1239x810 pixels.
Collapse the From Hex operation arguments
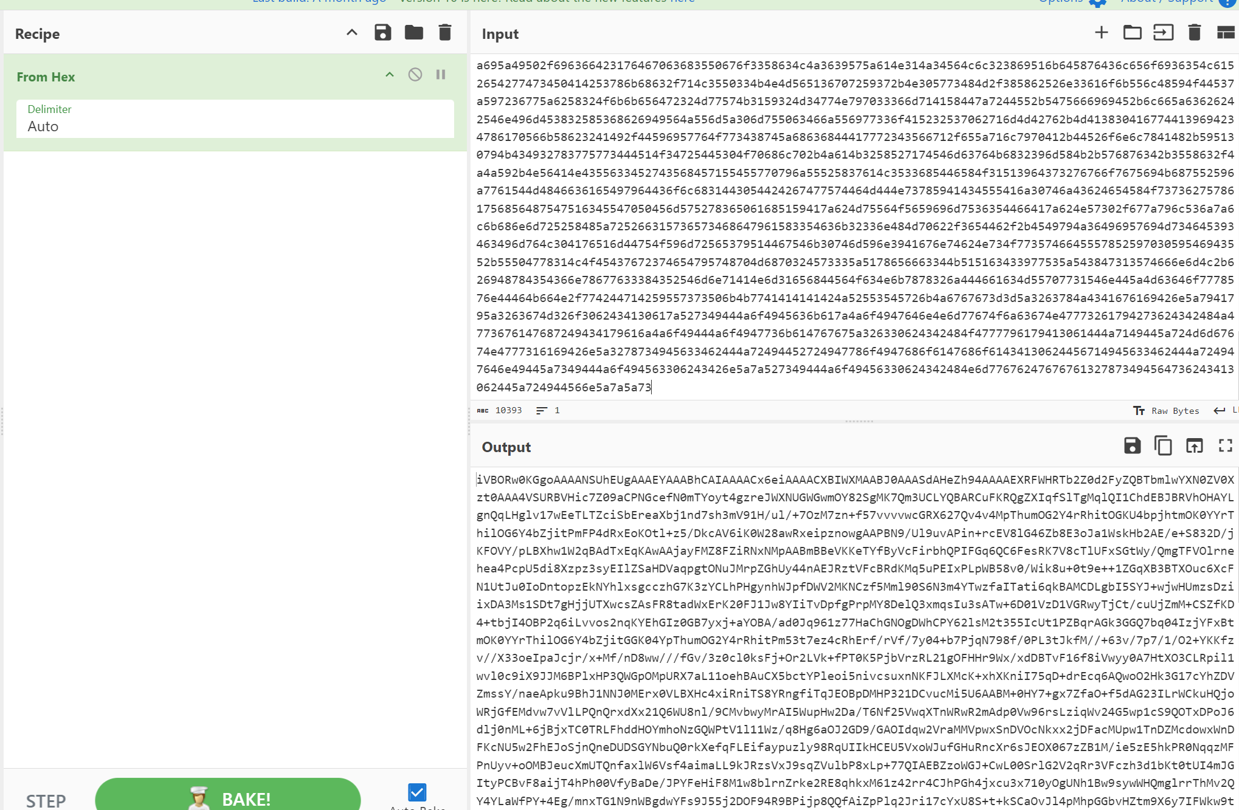[390, 75]
